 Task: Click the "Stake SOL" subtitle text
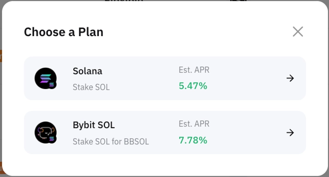coord(91,87)
